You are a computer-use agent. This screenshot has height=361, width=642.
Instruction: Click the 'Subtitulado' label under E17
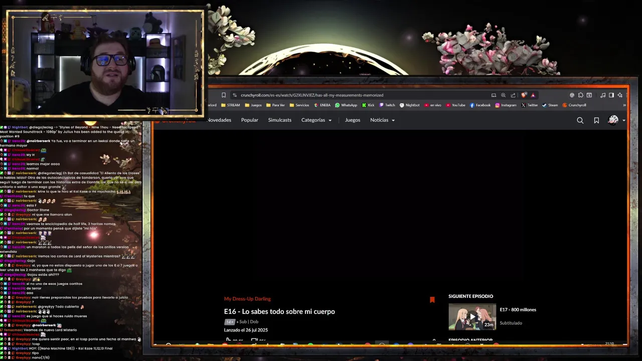[x=511, y=323]
